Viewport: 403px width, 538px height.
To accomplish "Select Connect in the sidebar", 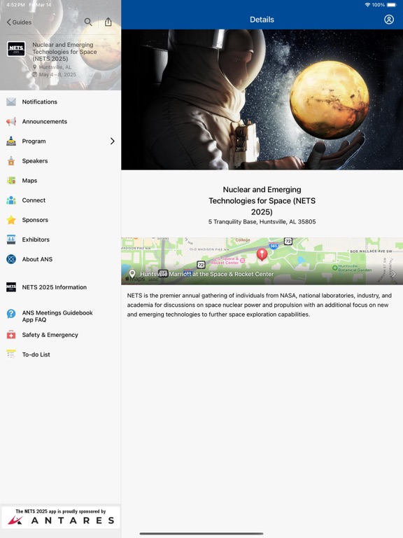I will (x=60, y=200).
